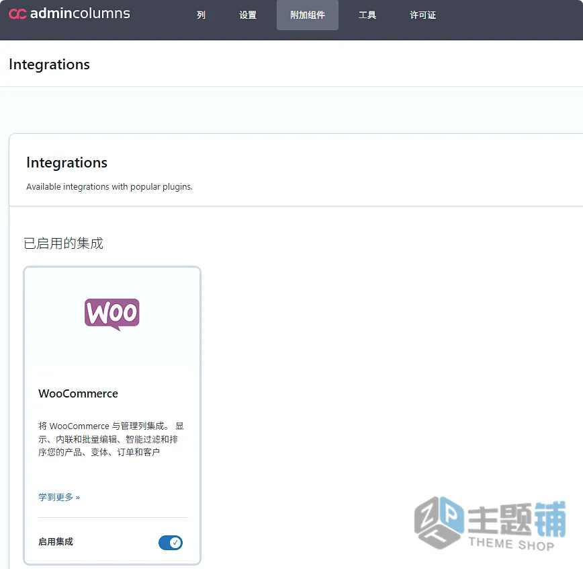Open the 工具 (Tools) tab
Image resolution: width=583 pixels, height=569 pixels.
point(367,15)
